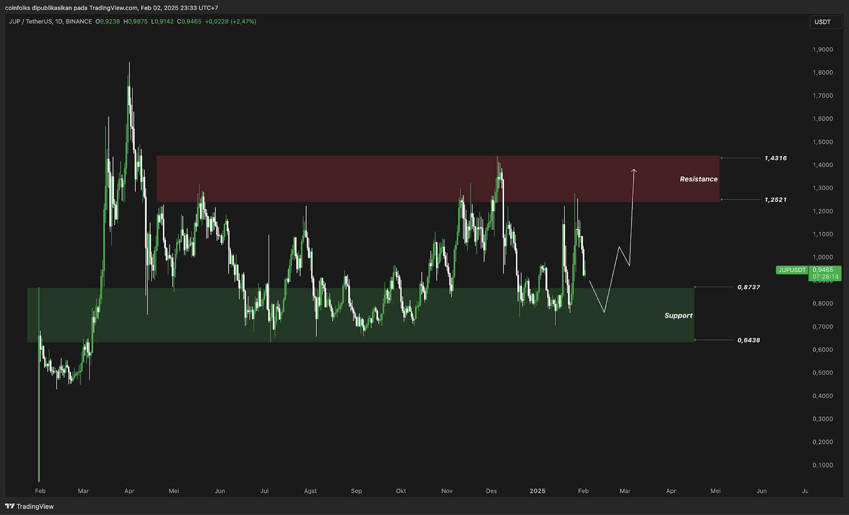849x515 pixels.
Task: Click 1,4000 on the price axis
Action: 823,165
